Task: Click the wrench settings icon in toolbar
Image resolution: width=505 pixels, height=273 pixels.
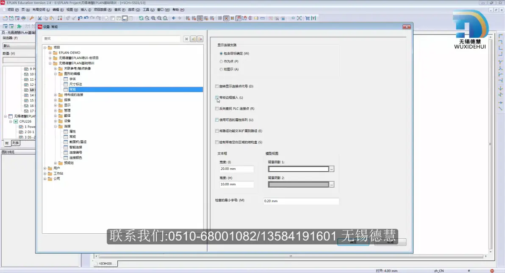Action: pyautogui.click(x=31, y=18)
